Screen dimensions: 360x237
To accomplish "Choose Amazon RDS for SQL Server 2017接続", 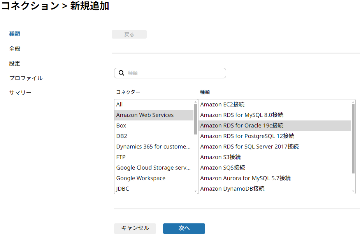I will 275,147.
